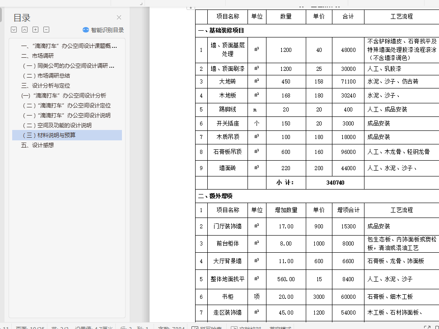Image resolution: width=439 pixels, height=329 pixels.
Task: Go to the 二、市场调研 heading
Action: (x=37, y=56)
